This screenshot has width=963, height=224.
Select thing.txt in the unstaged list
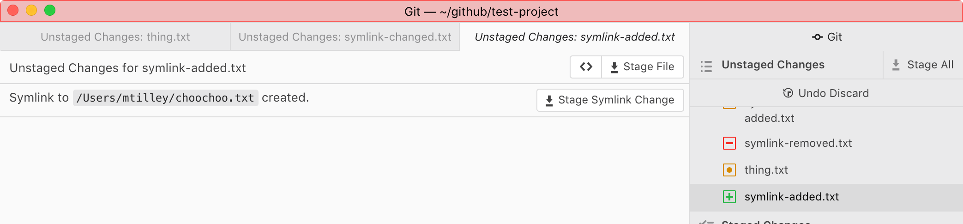766,170
